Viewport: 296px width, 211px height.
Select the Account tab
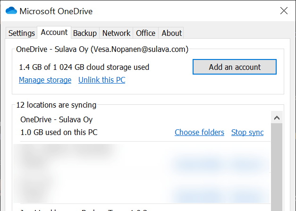coord(54,33)
